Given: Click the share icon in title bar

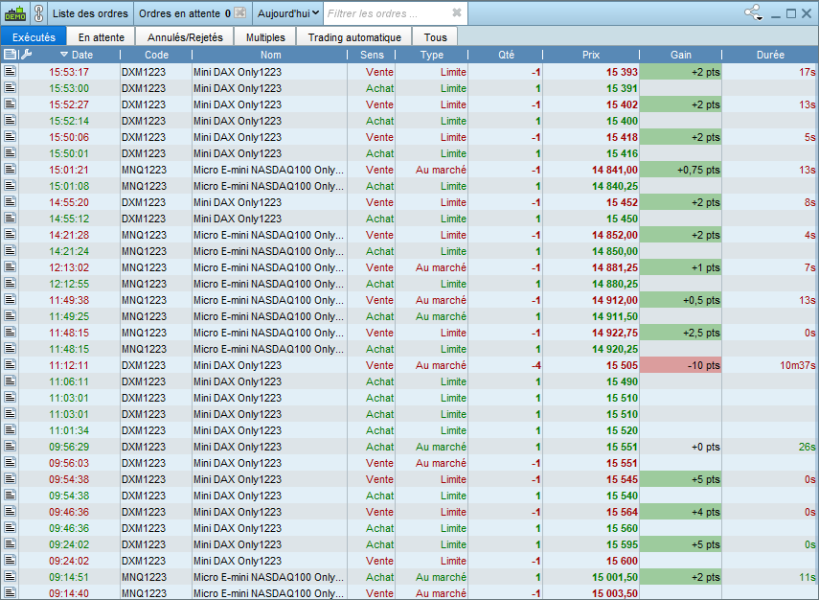Looking at the screenshot, I should pyautogui.click(x=753, y=13).
